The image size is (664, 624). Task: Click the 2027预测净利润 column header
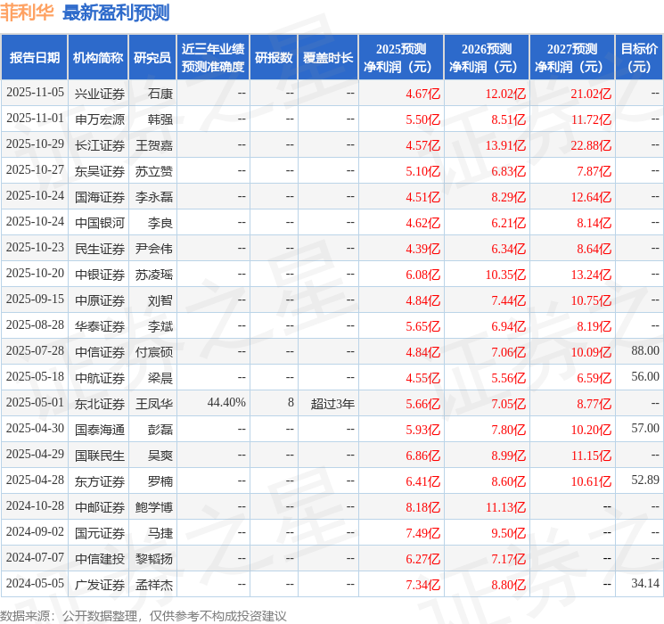point(572,58)
